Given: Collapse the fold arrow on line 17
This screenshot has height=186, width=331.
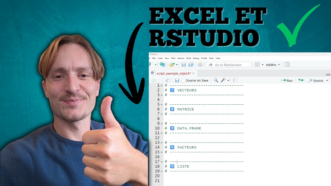Looking at the screenshot, I should click(162, 162).
